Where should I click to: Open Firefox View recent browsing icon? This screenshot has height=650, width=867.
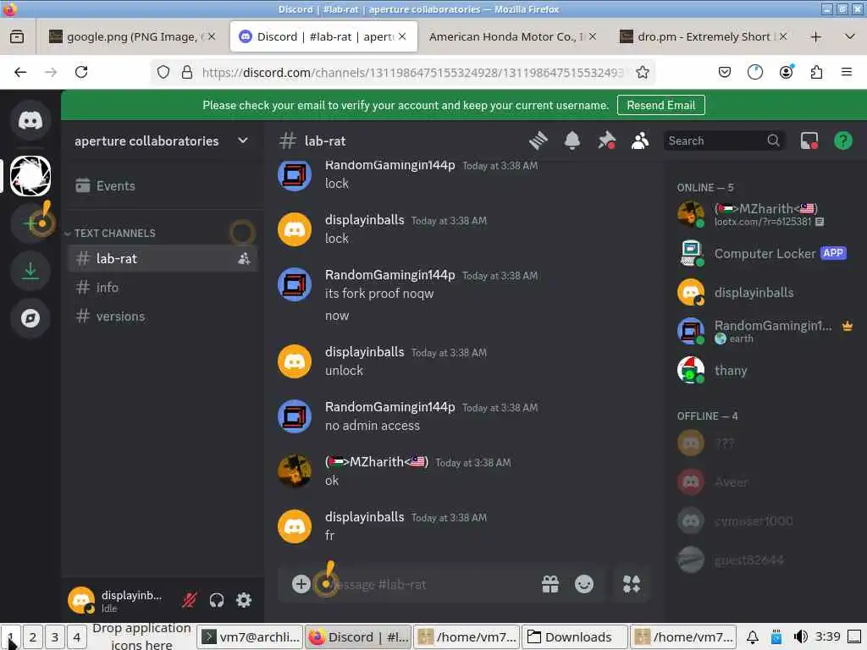(17, 36)
